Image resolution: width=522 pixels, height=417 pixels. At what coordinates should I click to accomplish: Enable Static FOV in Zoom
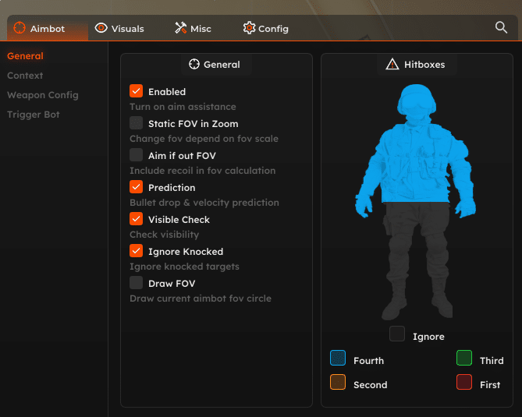point(137,123)
